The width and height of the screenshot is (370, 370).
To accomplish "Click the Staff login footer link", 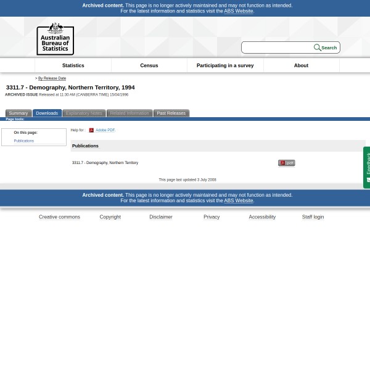I will coord(313,217).
